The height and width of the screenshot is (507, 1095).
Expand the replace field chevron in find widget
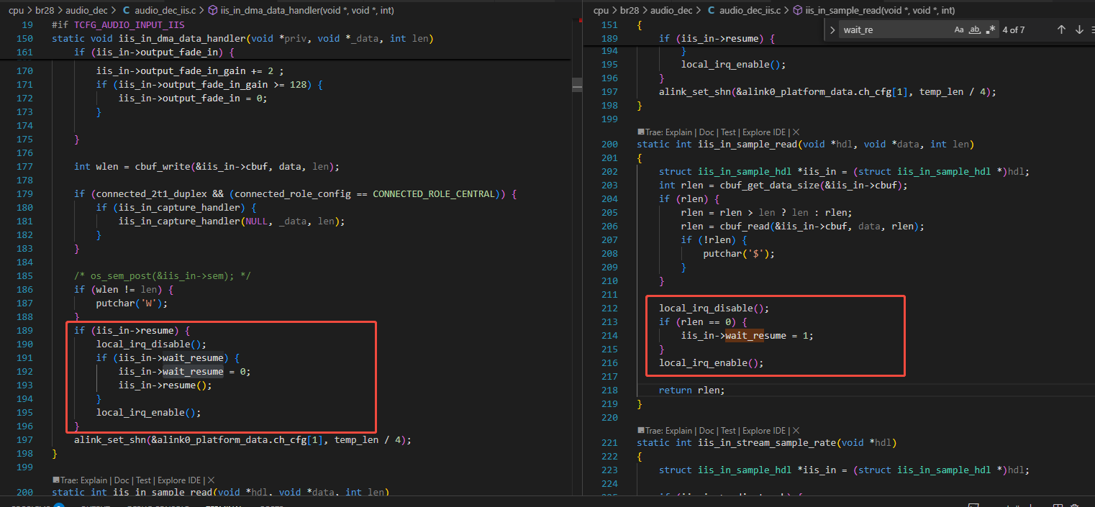coord(832,29)
